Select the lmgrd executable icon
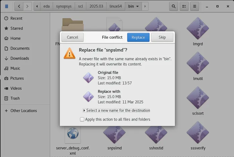The height and width of the screenshot is (157, 234). (198, 28)
